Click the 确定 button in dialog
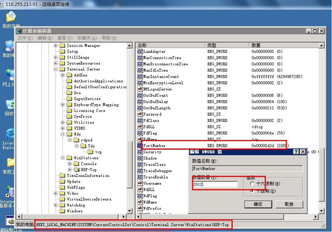The image size is (332, 232). click(258, 204)
